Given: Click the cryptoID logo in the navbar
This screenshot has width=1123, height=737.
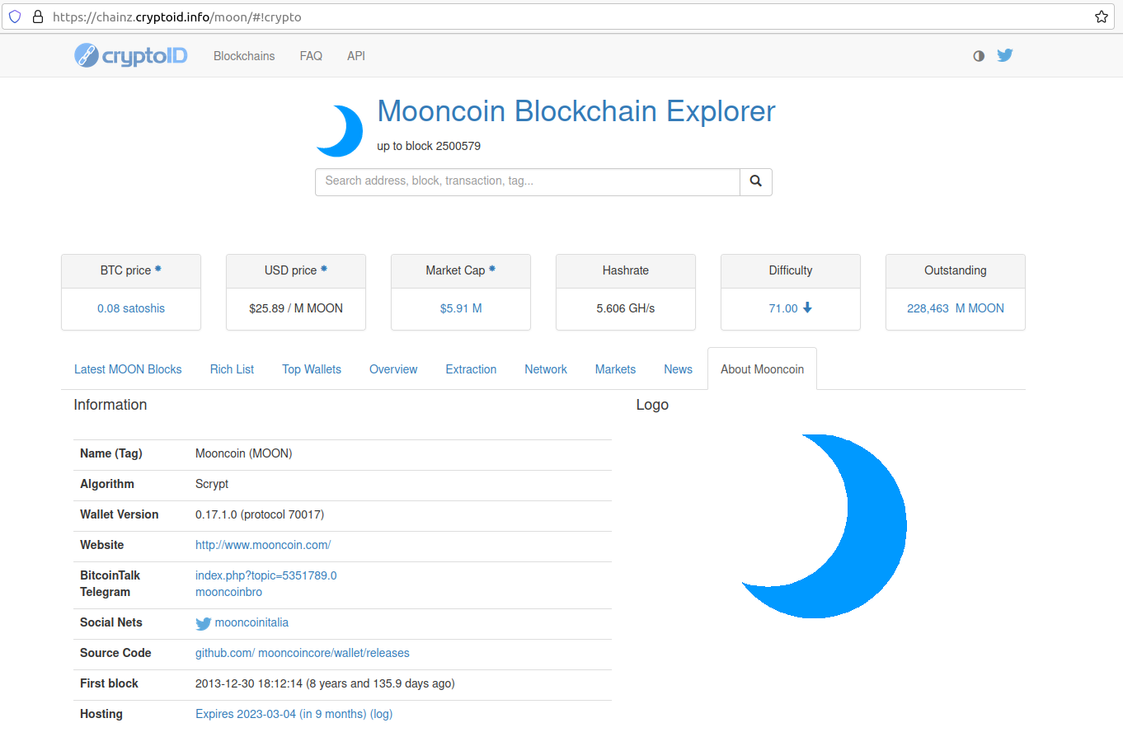Looking at the screenshot, I should pyautogui.click(x=131, y=55).
